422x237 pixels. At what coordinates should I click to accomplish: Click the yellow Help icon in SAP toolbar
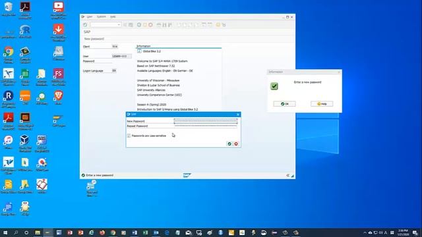click(x=218, y=25)
